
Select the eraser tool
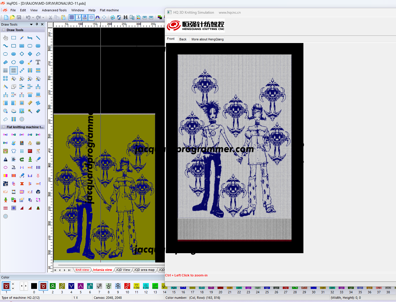tap(38, 111)
